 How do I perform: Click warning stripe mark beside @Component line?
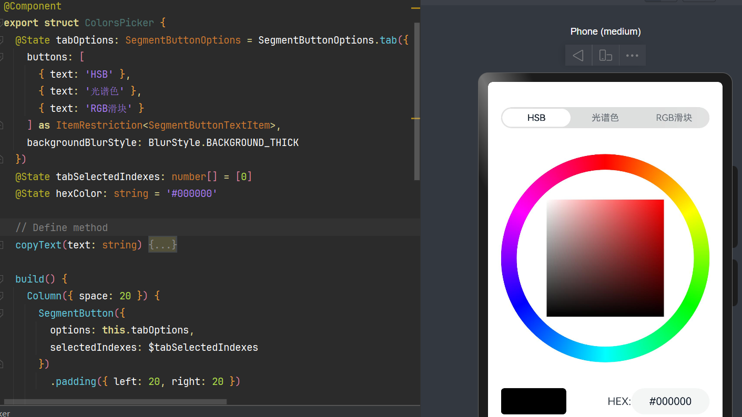[x=415, y=8]
